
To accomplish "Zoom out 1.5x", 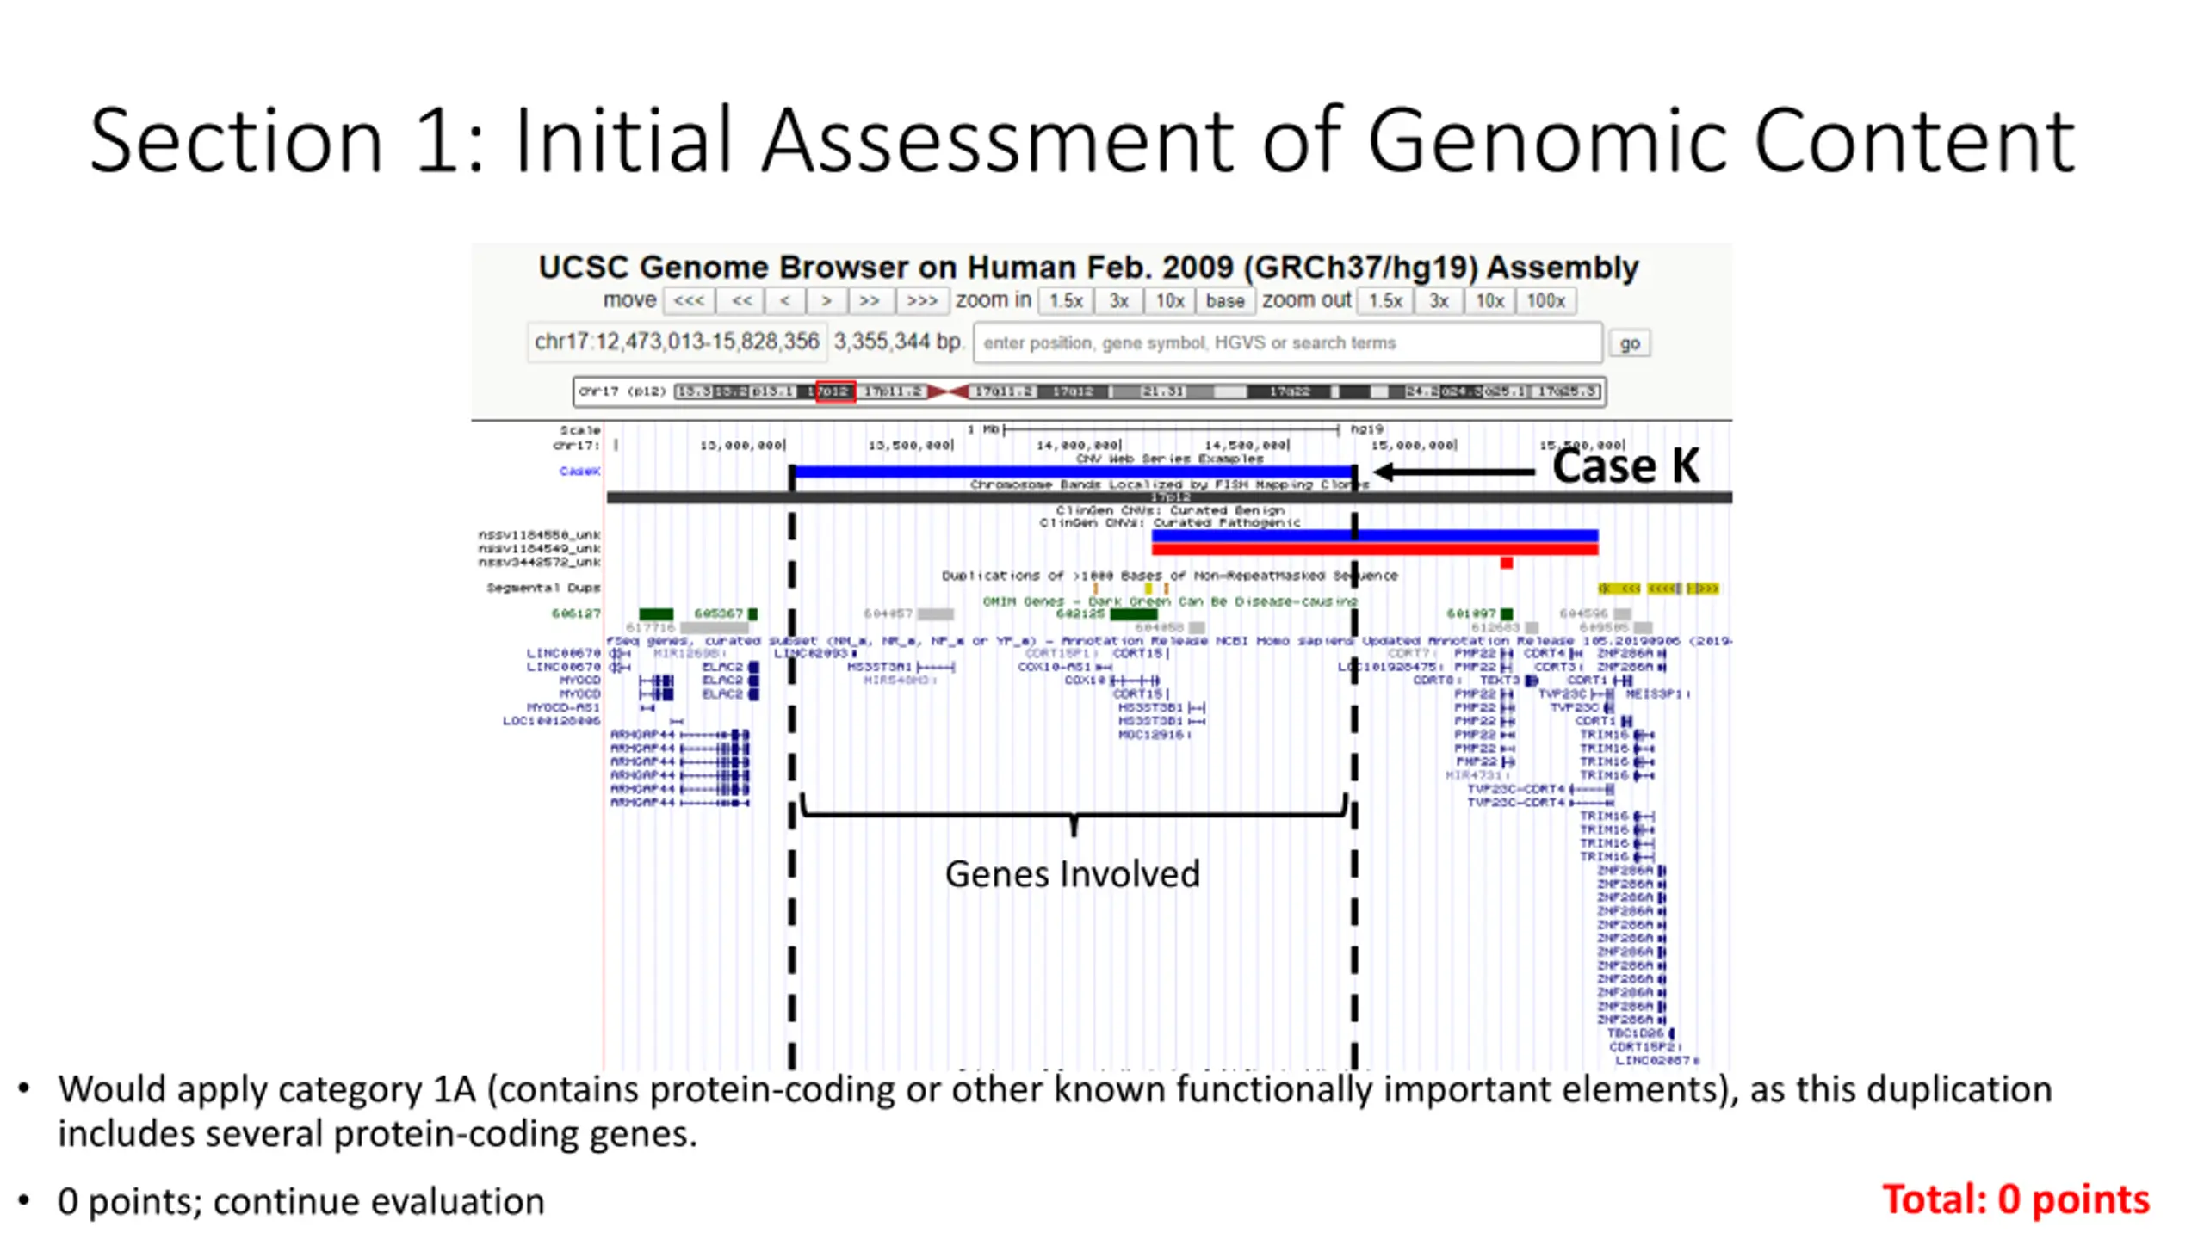I will click(x=1385, y=301).
